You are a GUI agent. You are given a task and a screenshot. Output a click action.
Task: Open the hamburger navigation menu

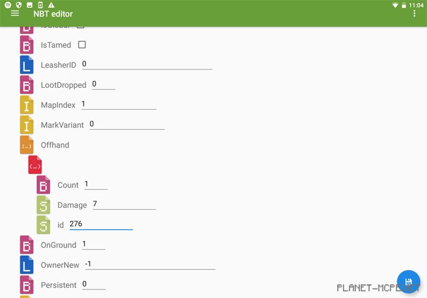pos(15,13)
